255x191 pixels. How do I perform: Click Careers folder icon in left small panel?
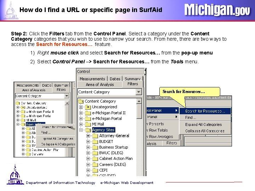pos(28,154)
